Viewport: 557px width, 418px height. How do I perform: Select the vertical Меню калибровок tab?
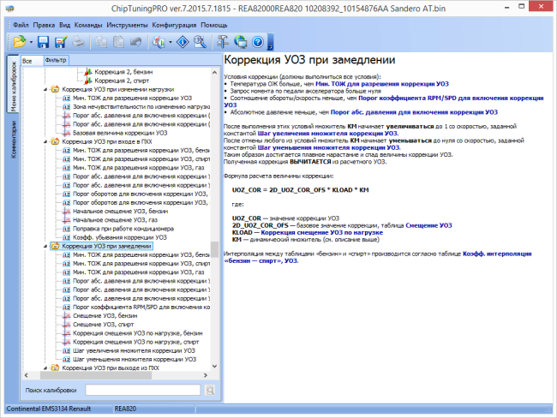click(x=13, y=86)
